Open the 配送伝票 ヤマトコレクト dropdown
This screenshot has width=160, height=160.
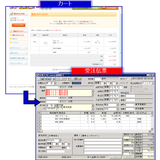[60, 140]
